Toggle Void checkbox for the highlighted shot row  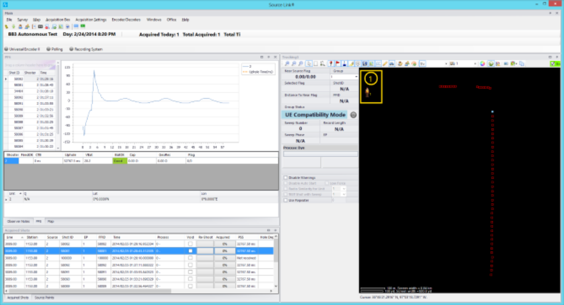pos(190,251)
